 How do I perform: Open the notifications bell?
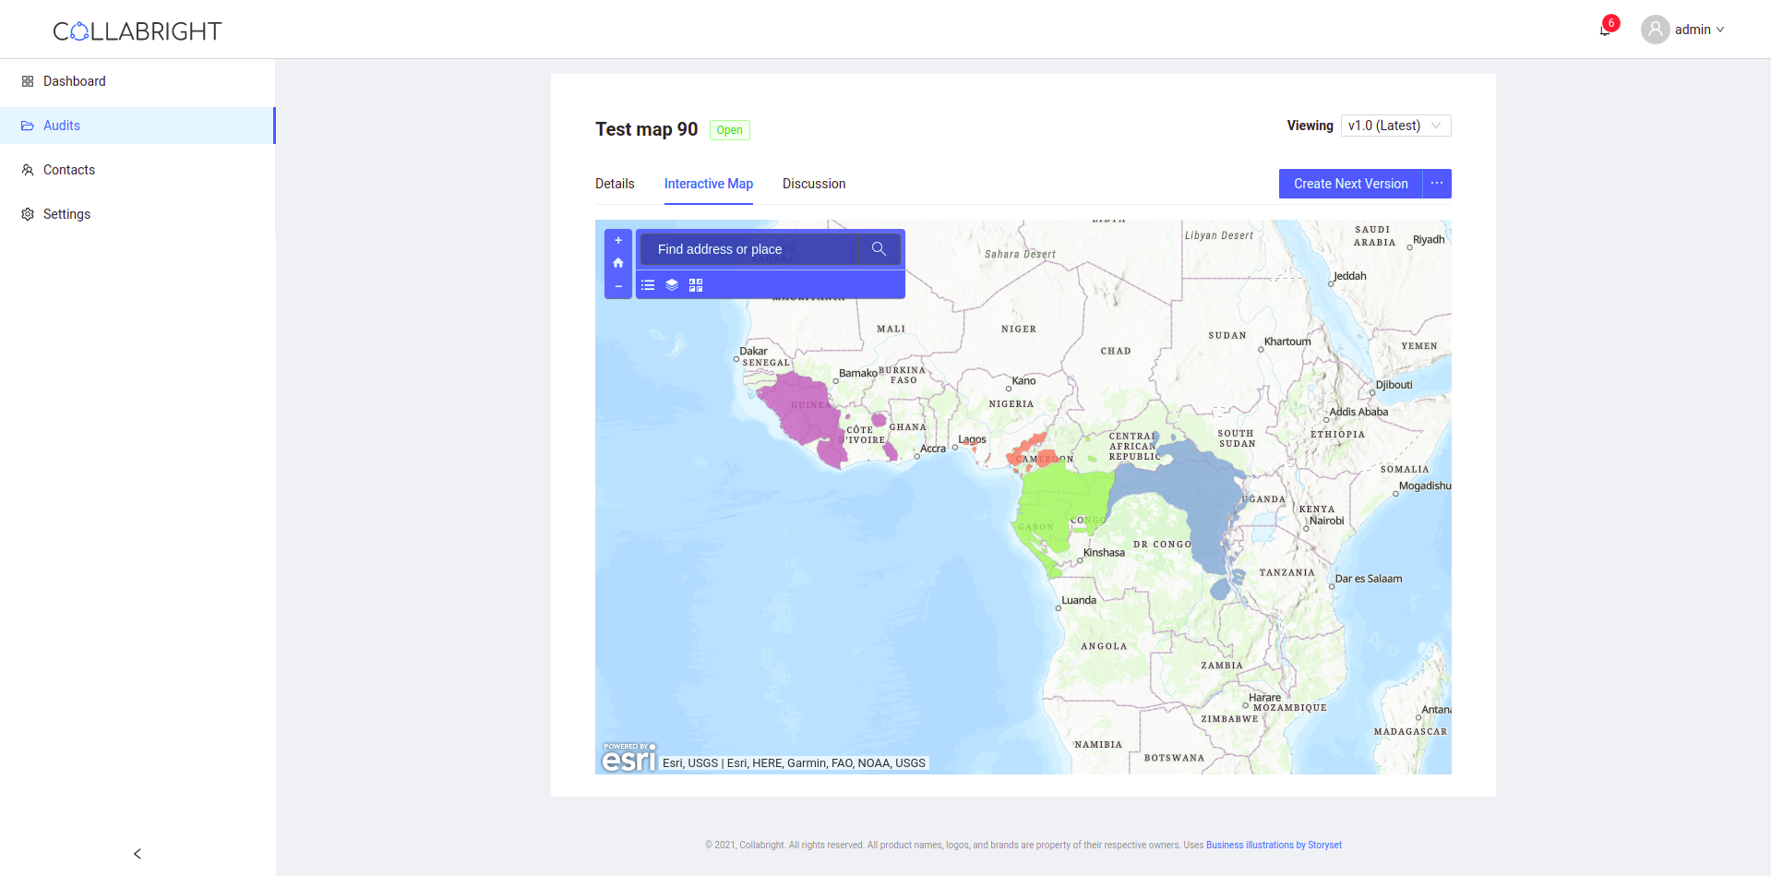(x=1606, y=30)
